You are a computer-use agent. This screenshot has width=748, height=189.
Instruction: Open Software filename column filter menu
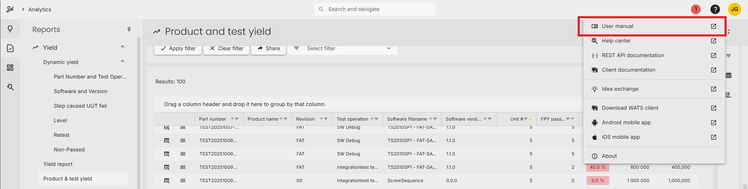(435, 119)
